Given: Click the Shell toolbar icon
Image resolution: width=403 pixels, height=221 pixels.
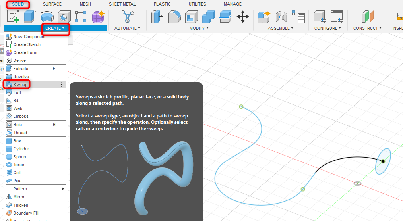Looking at the screenshot, I should click(x=191, y=17).
